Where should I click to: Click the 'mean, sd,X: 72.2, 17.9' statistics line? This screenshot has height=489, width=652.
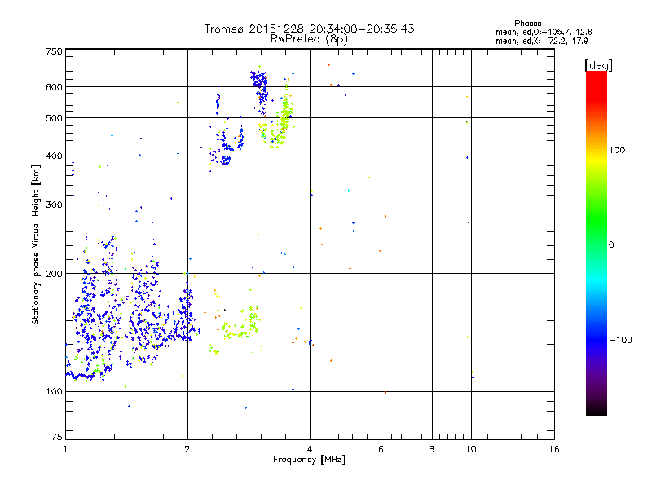click(x=541, y=41)
